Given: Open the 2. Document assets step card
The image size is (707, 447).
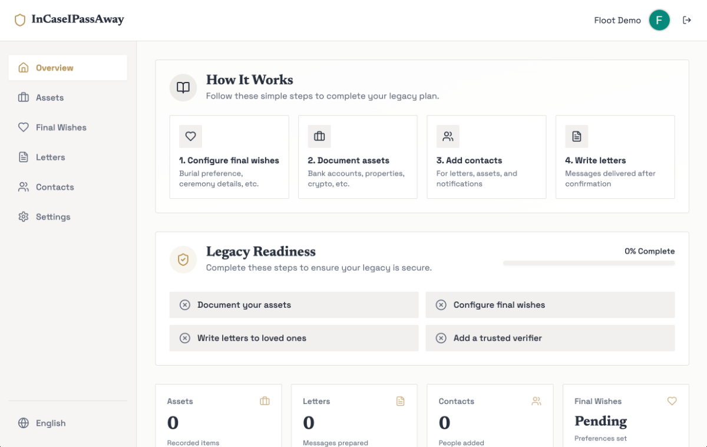Looking at the screenshot, I should tap(358, 157).
